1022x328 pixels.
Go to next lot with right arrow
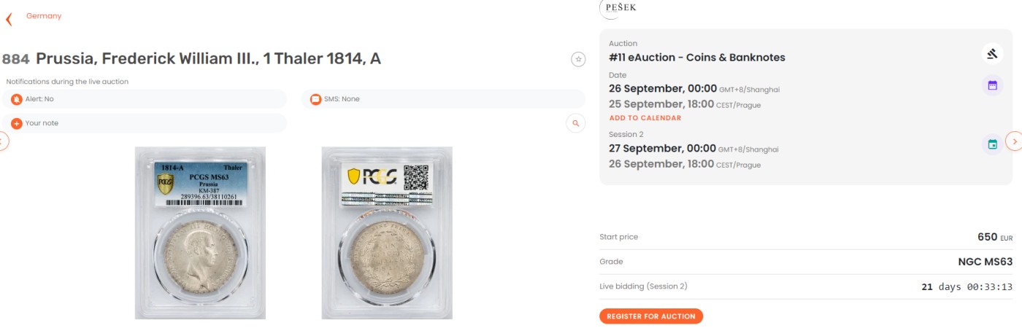(1013, 141)
